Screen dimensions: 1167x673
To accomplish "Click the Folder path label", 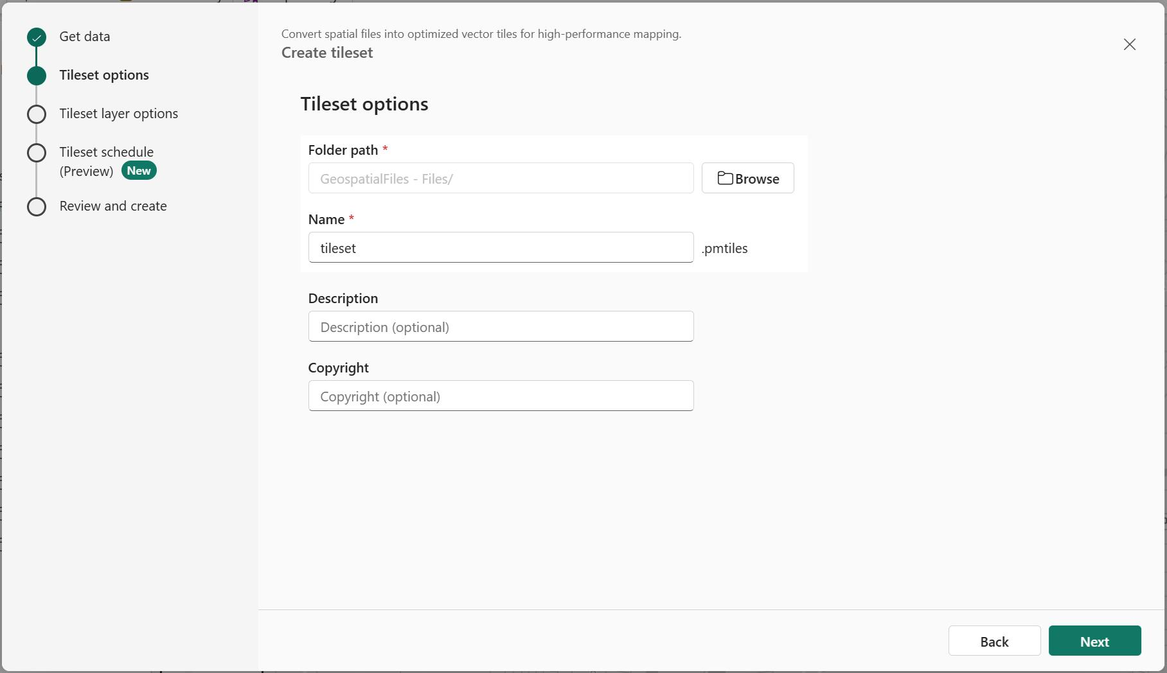I will pyautogui.click(x=343, y=150).
